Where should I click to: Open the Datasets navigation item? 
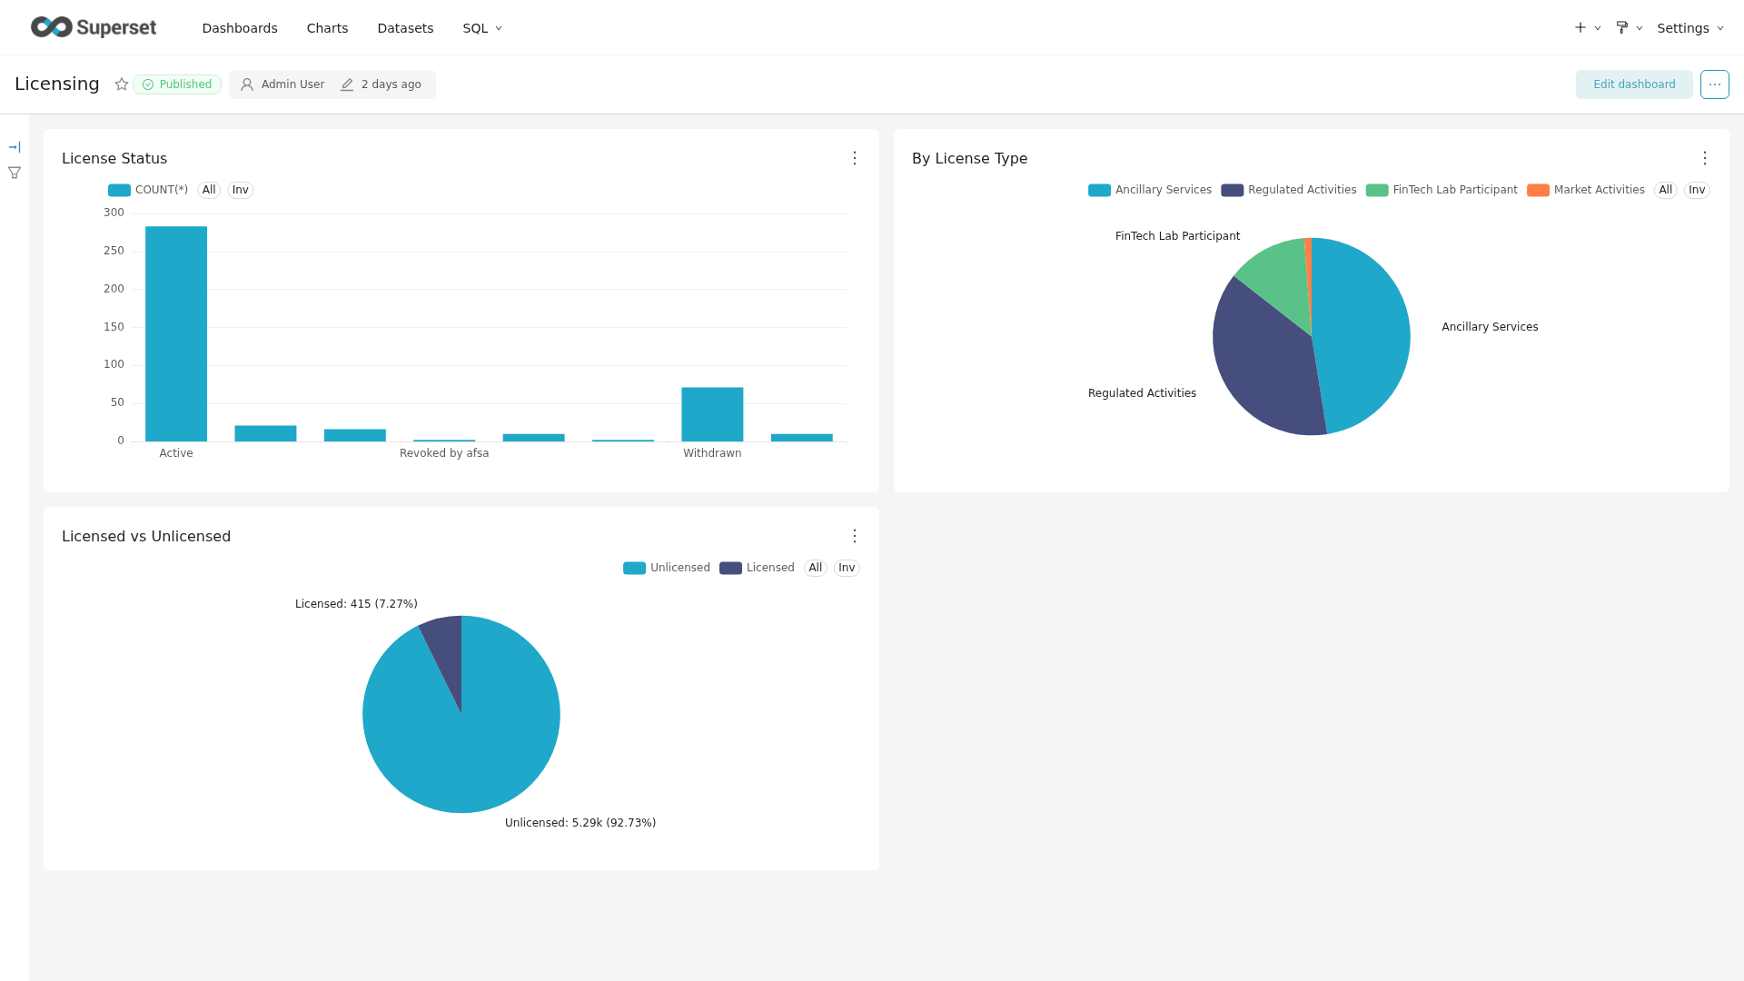click(405, 28)
